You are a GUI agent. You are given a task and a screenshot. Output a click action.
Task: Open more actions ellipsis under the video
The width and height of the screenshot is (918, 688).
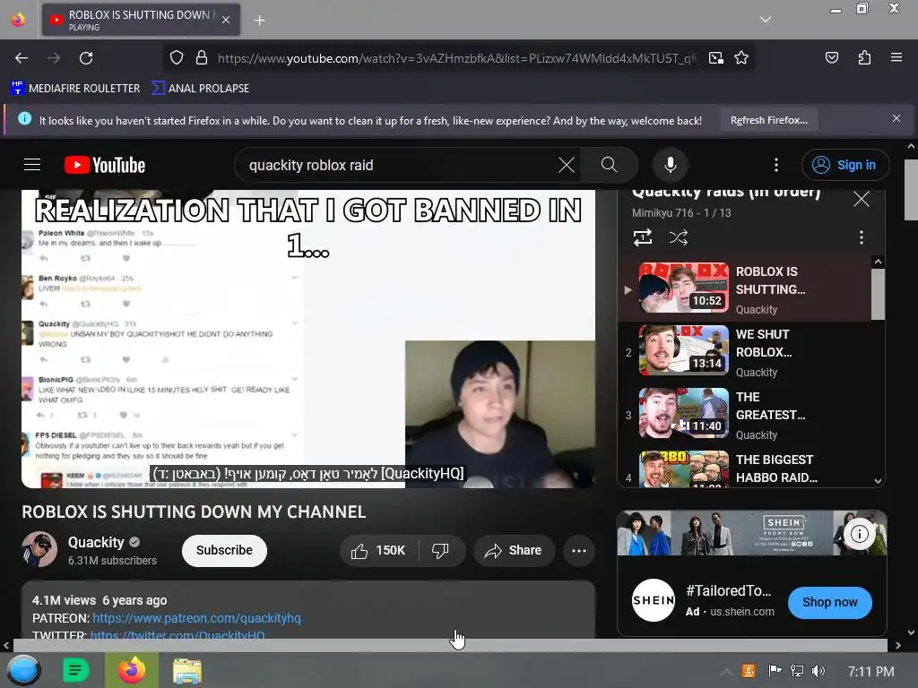click(579, 551)
